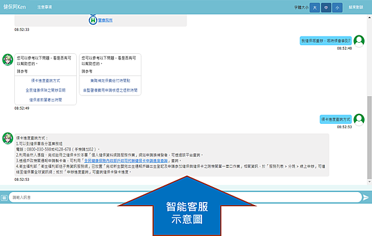Viewport: 372px width, 236px height.
Task: Click timestamp 08:52:49
Action: coord(22,108)
